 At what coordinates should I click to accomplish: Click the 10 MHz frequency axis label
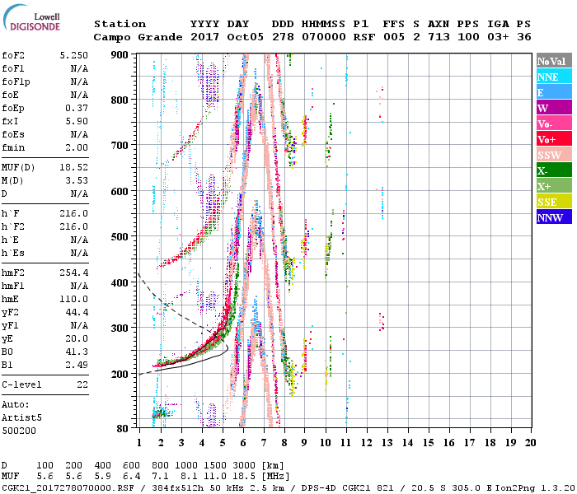325,443
